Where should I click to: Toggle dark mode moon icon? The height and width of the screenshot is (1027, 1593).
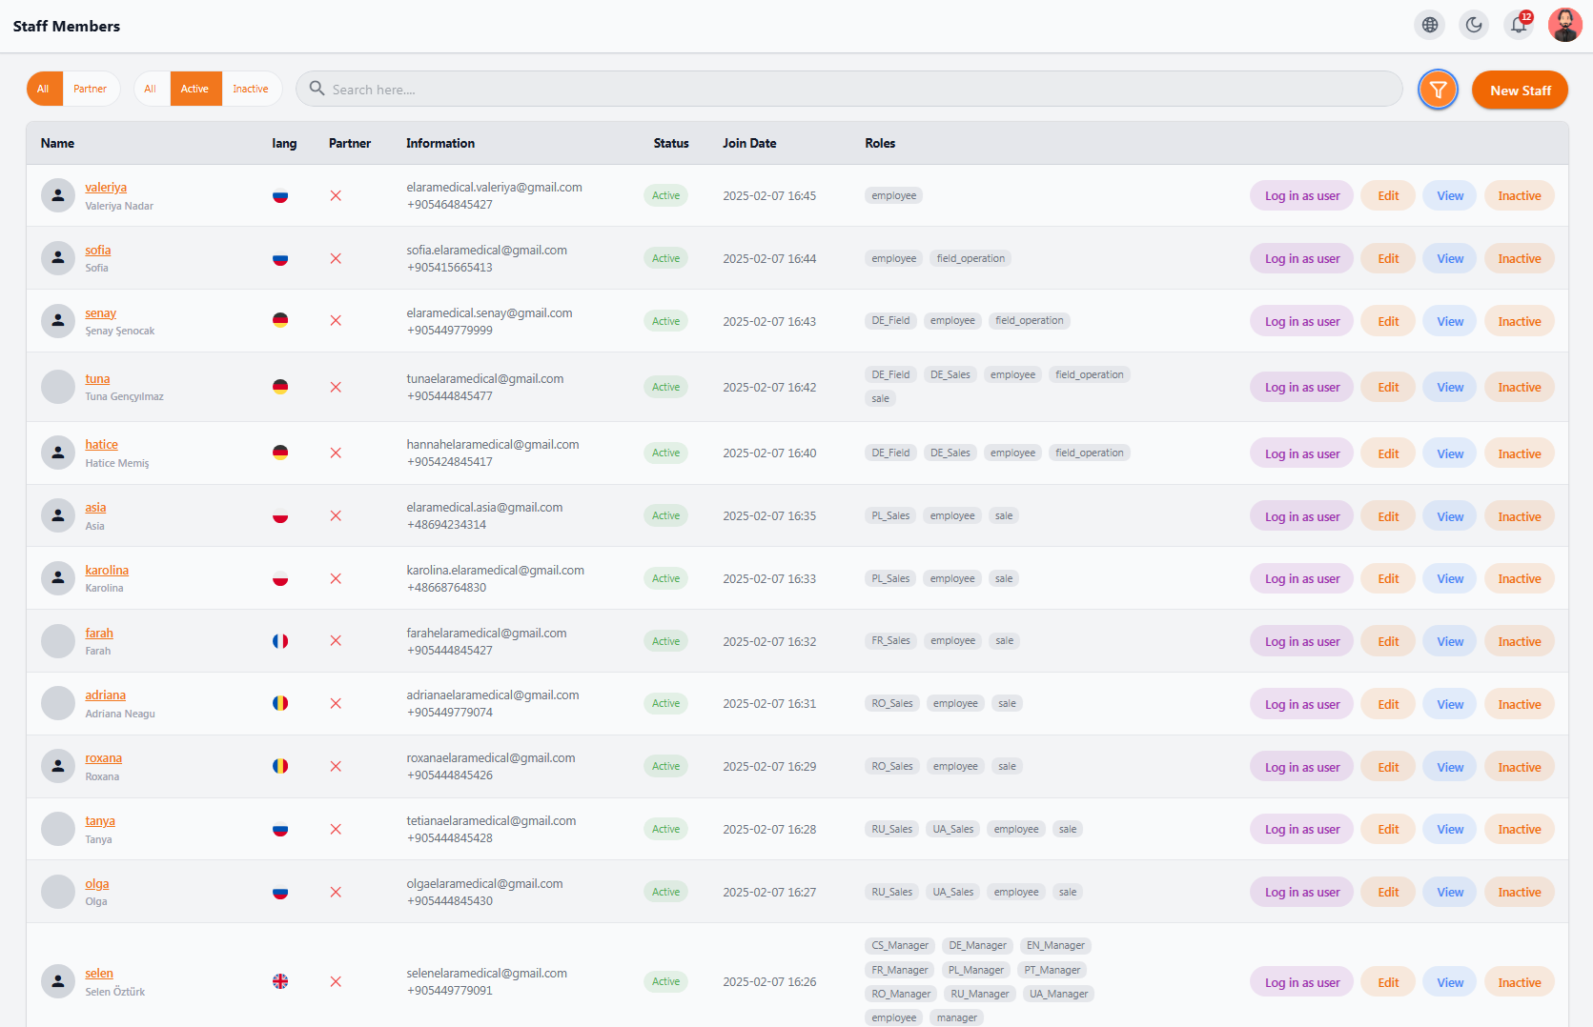point(1475,25)
